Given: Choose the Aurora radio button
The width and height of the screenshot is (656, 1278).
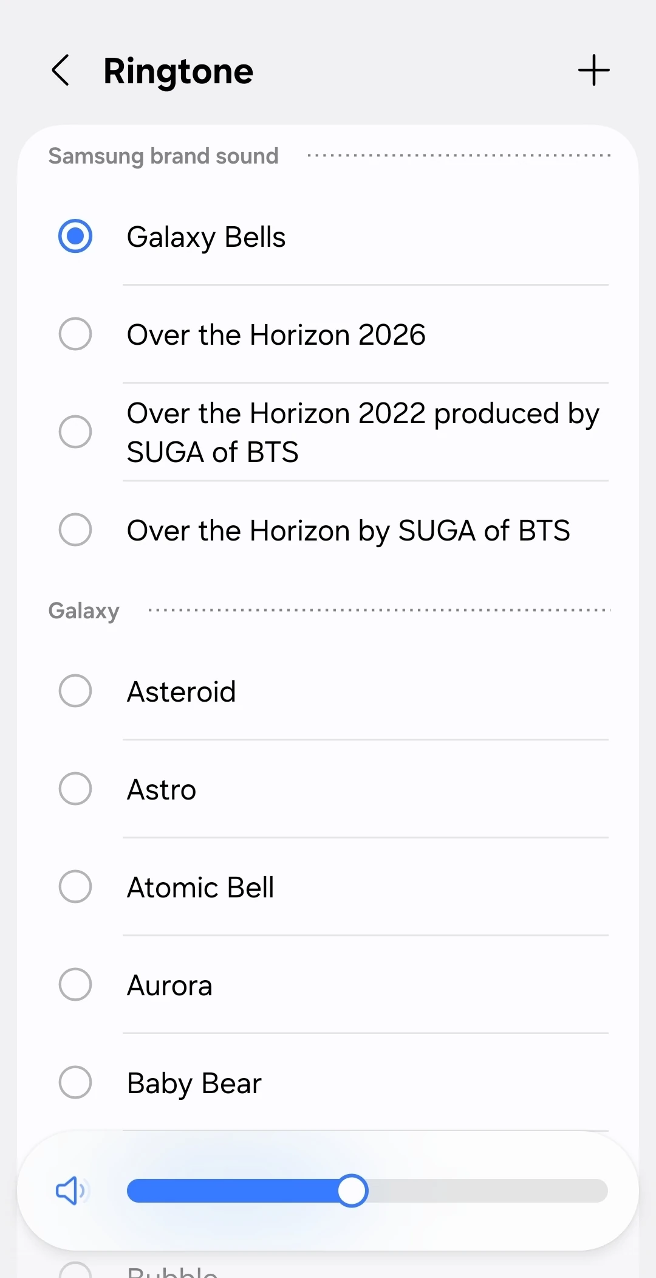Looking at the screenshot, I should click(75, 984).
